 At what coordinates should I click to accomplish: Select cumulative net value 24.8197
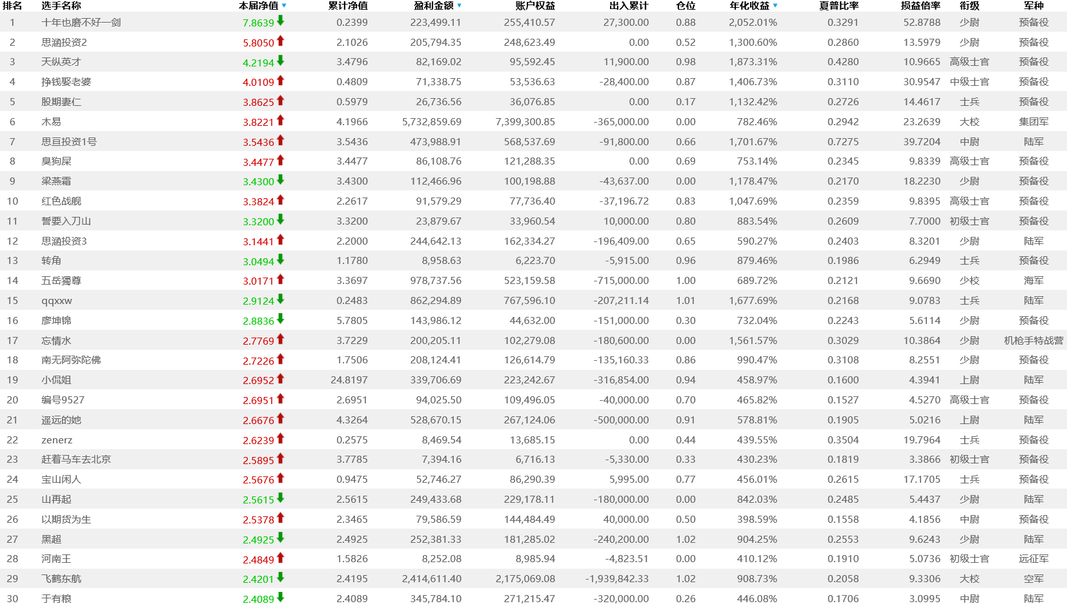click(349, 380)
